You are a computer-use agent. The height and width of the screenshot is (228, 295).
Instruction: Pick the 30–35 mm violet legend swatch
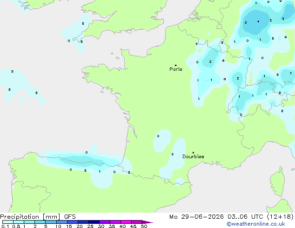click(x=104, y=222)
